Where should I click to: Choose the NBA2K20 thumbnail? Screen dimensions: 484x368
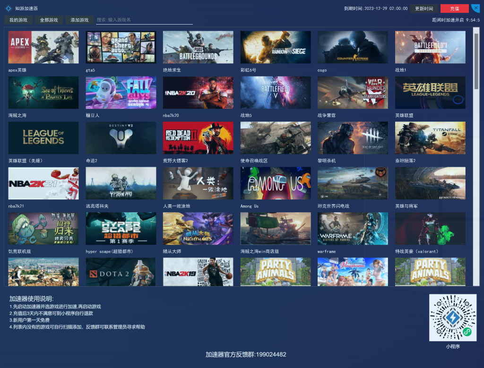click(198, 93)
